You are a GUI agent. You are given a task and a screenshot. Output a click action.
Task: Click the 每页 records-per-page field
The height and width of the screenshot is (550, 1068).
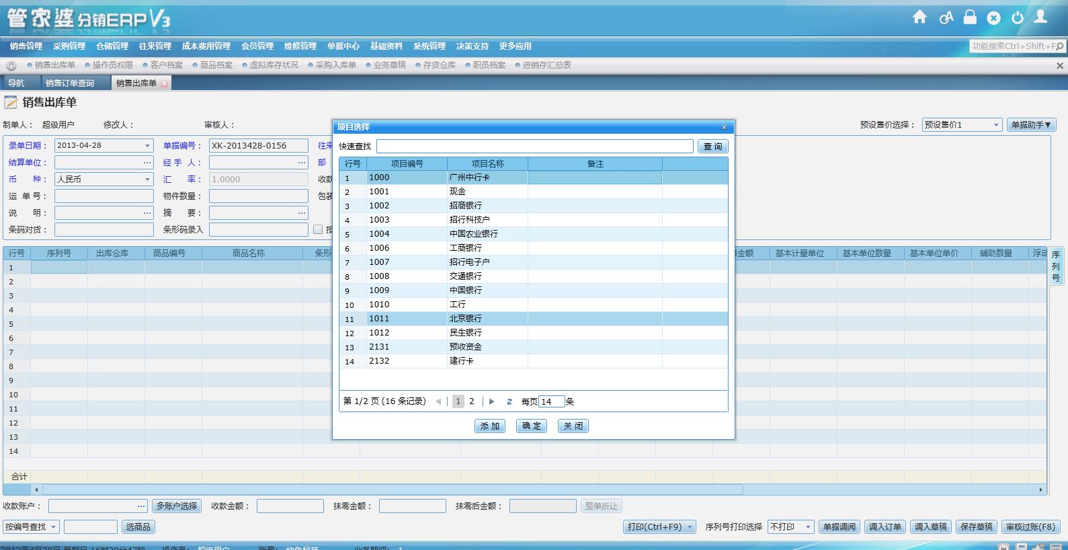click(x=552, y=401)
